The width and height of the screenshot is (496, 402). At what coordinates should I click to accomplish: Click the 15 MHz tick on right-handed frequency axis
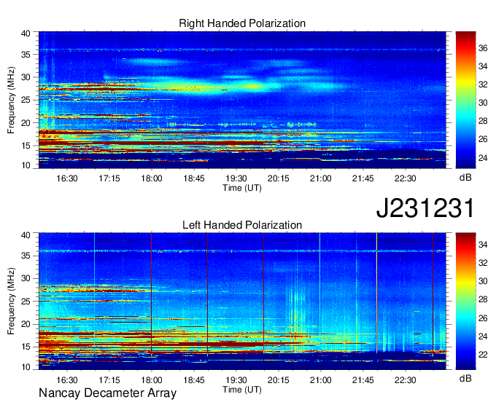point(26,146)
